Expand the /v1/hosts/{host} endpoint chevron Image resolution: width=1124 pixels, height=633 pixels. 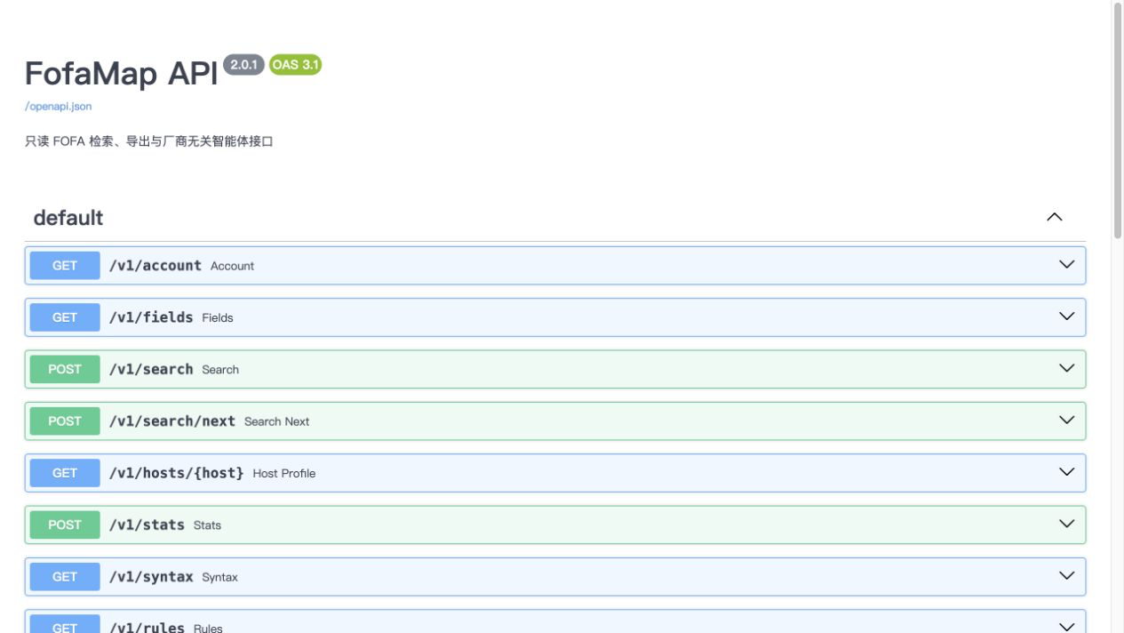(1067, 472)
